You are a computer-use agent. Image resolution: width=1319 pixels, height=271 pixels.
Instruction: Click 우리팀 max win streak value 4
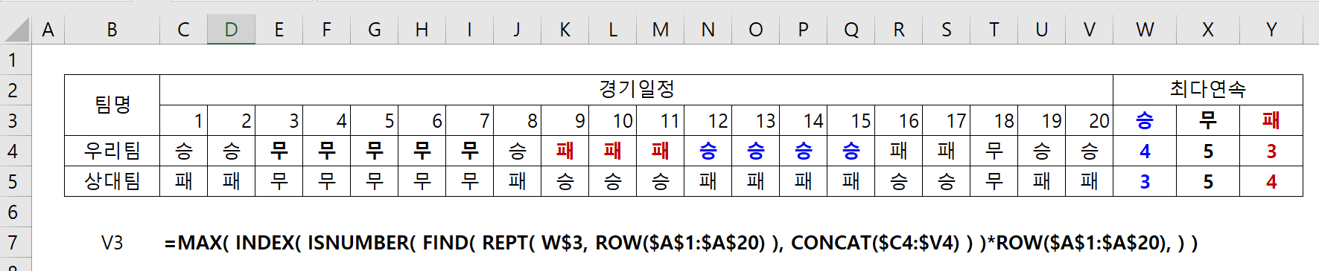tap(1145, 151)
